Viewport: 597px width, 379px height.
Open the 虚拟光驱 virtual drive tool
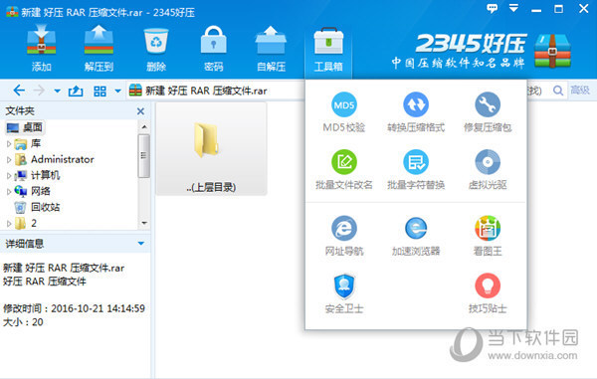point(488,170)
